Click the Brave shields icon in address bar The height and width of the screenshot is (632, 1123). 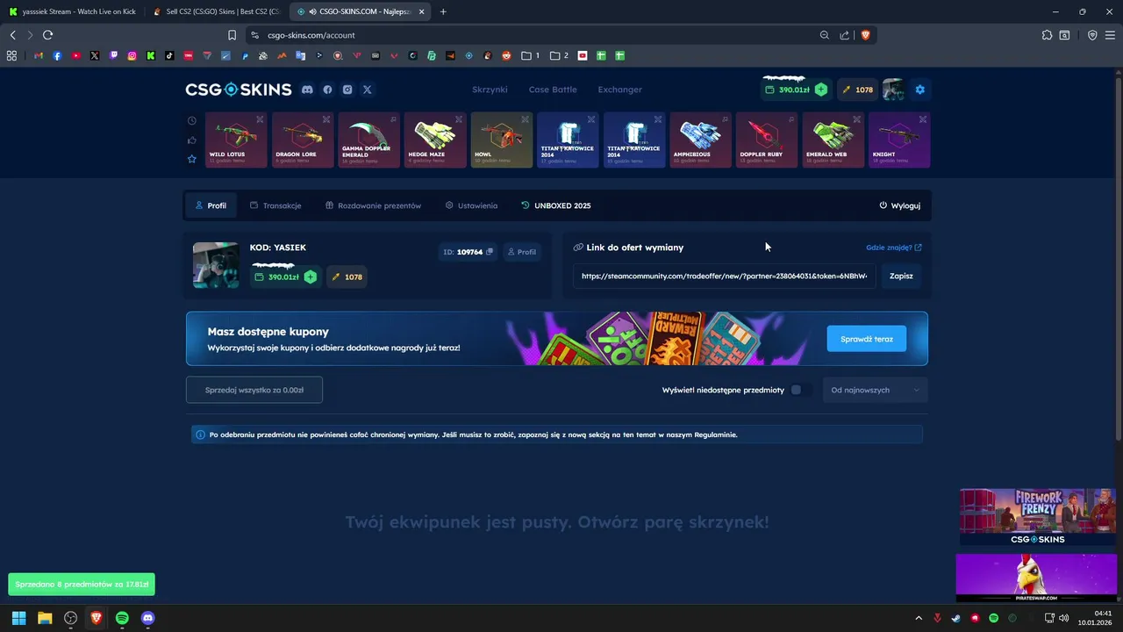tap(865, 35)
